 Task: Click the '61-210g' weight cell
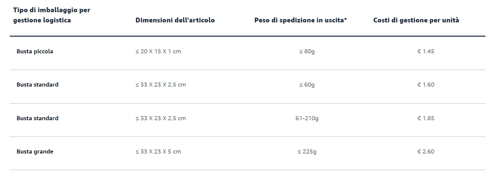click(307, 119)
